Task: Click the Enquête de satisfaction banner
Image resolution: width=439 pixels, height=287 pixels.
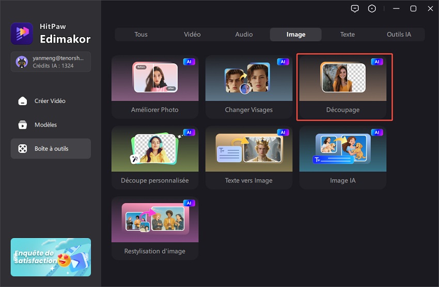Action: pyautogui.click(x=51, y=257)
